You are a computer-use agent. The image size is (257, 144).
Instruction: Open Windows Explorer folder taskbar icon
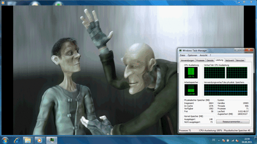[28, 140]
